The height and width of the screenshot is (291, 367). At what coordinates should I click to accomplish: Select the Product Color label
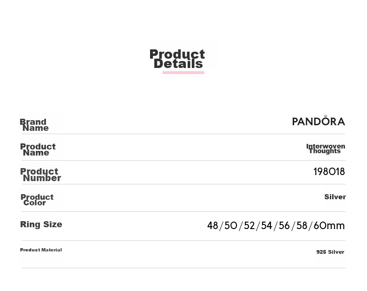click(x=37, y=200)
